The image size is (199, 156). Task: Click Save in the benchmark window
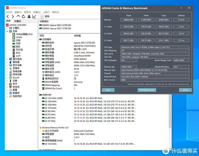pyautogui.click(x=108, y=90)
